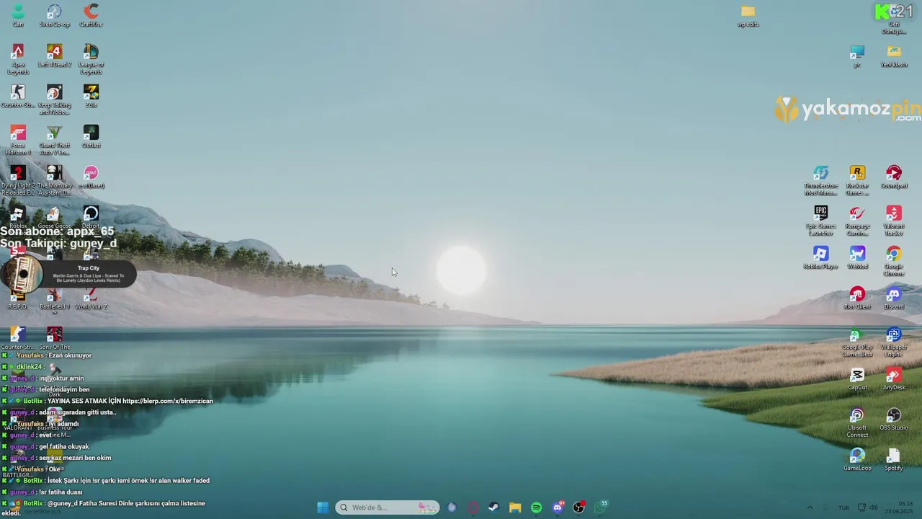Click the Spotify file on desktop

(894, 459)
